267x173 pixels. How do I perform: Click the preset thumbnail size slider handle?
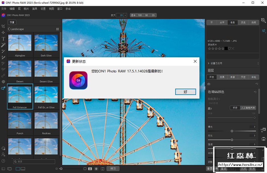coord(61,169)
